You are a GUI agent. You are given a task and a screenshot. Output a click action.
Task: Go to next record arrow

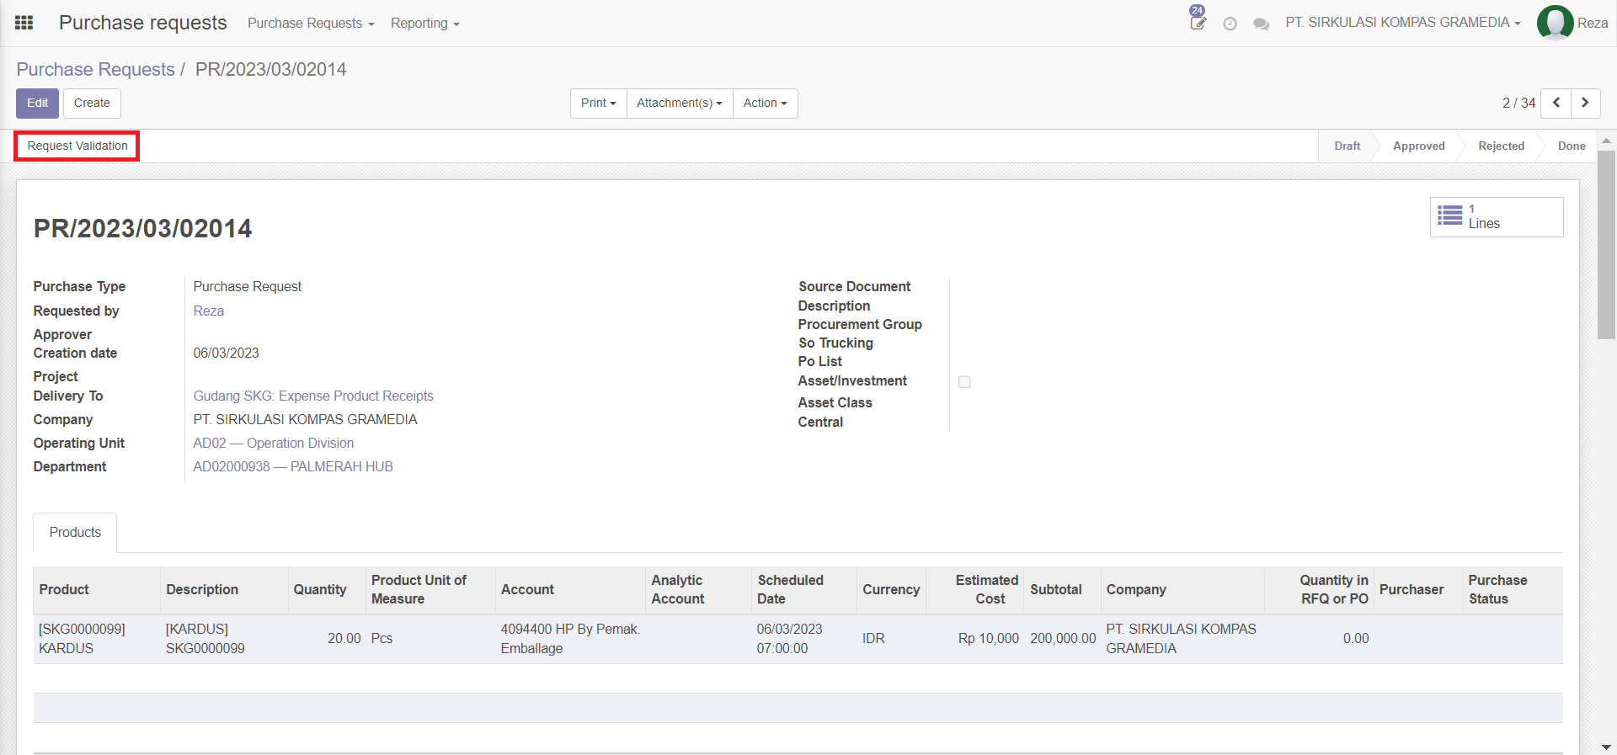click(1586, 103)
